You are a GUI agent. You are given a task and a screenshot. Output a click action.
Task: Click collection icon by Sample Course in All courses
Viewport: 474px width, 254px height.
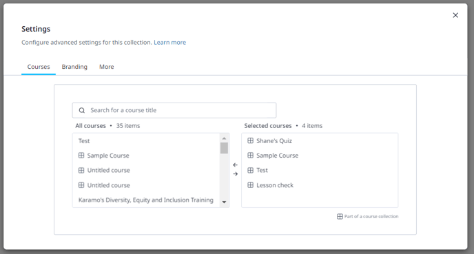pos(81,156)
